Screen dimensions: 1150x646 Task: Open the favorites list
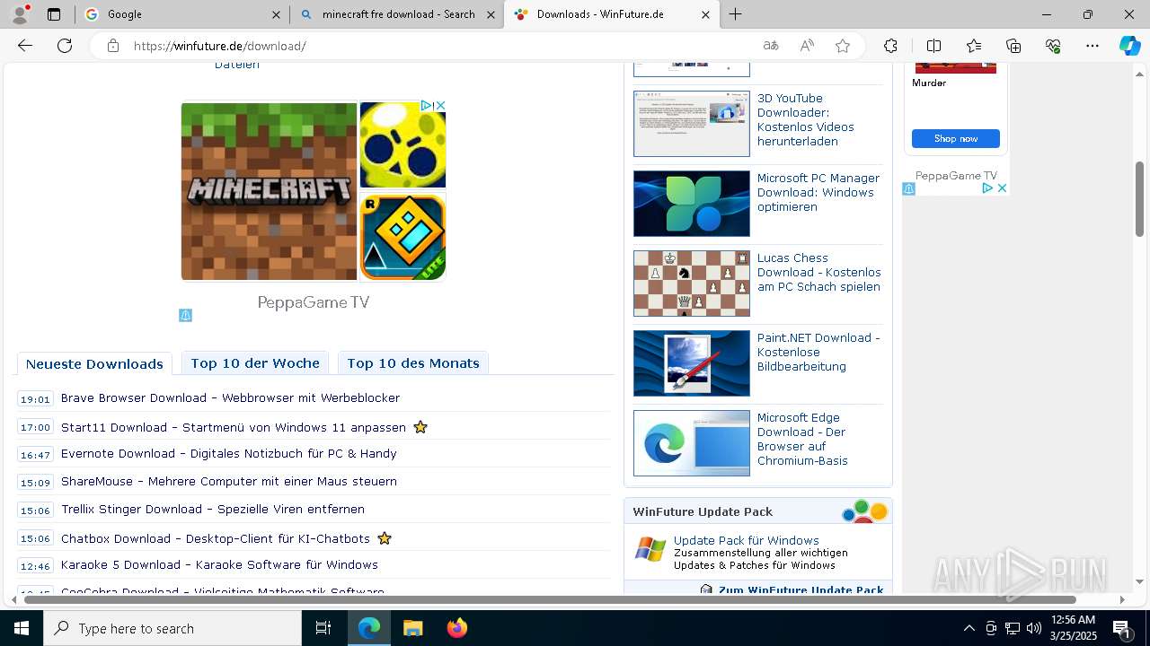(x=974, y=46)
